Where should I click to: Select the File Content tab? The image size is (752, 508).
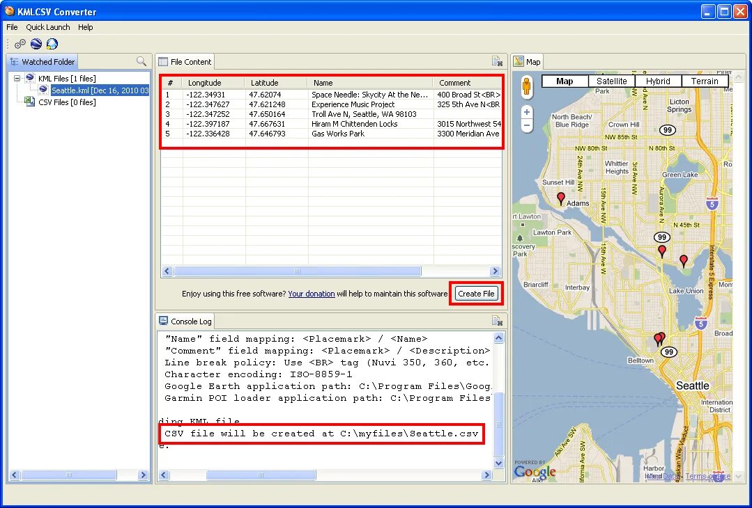tap(185, 62)
